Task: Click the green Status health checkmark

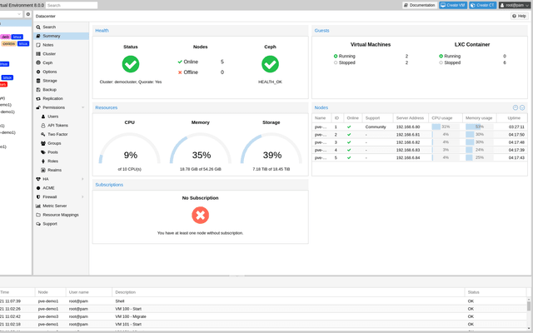Action: (x=131, y=64)
